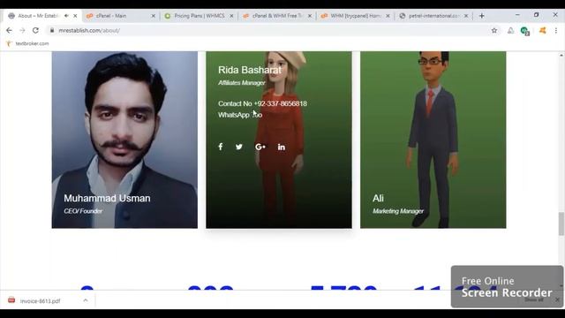Viewport: 565px width, 318px height.
Task: Click the page's vertical scrollbar thumb
Action: point(561,223)
